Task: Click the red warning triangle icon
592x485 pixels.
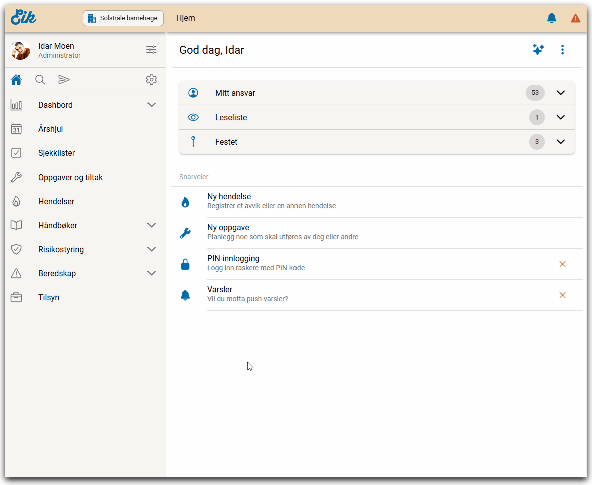Action: pyautogui.click(x=575, y=18)
